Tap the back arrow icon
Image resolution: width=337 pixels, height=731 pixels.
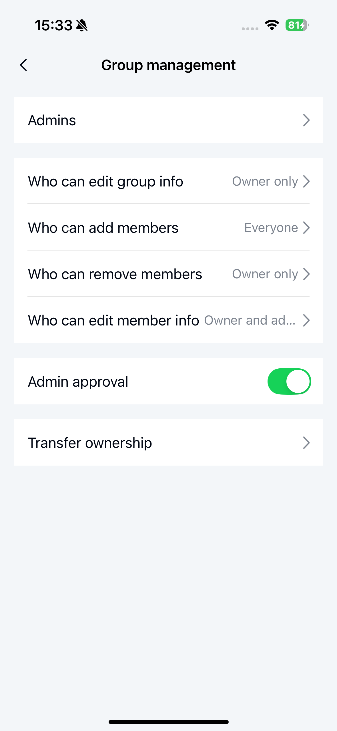point(24,65)
